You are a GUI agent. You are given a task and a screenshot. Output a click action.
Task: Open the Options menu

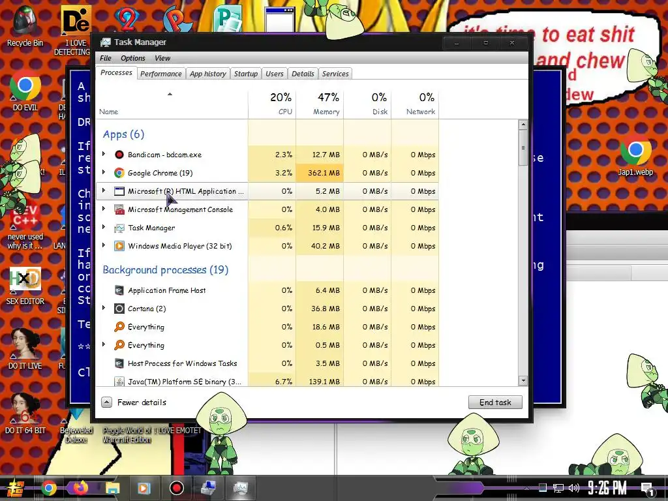[x=133, y=58]
